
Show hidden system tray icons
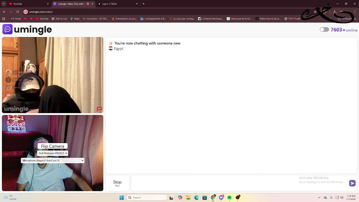(319, 198)
